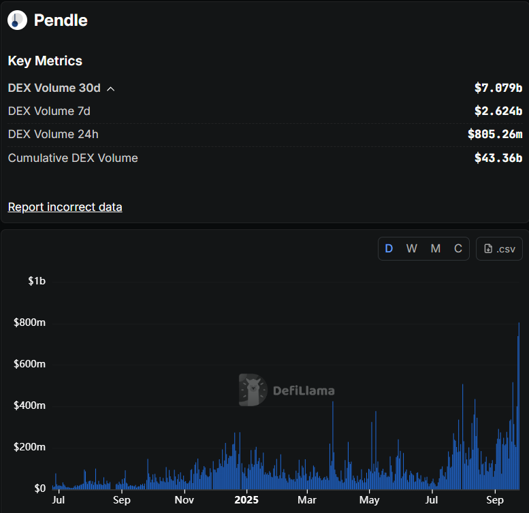Screen dimensions: 529x513
Task: Click the $600m y-axis label
Action: coord(30,364)
